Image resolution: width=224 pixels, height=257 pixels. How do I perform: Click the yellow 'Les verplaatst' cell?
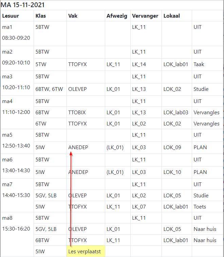tap(86, 251)
